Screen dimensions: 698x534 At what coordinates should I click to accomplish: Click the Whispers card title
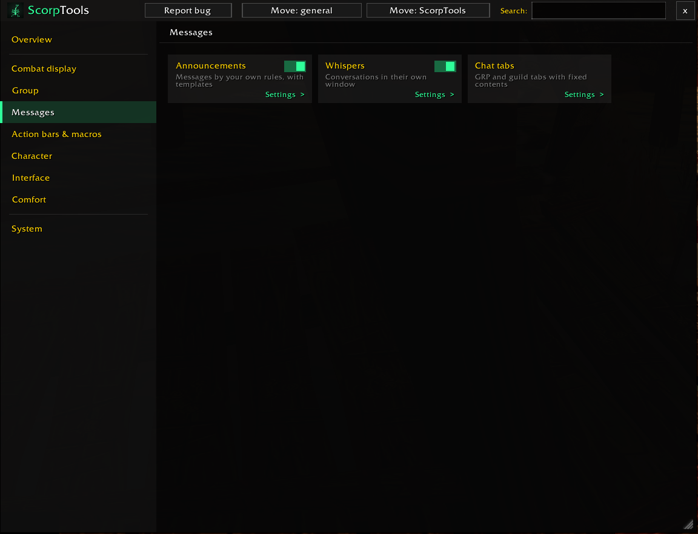345,66
